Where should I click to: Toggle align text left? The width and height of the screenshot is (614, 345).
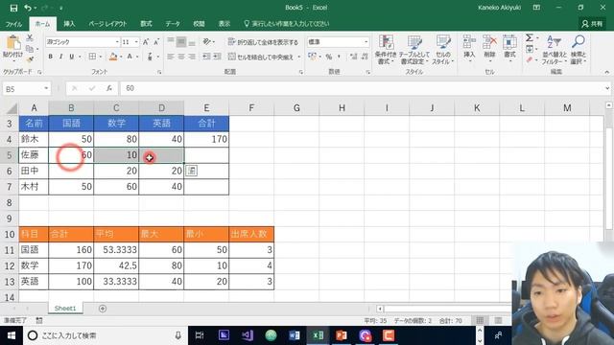pyautogui.click(x=171, y=57)
